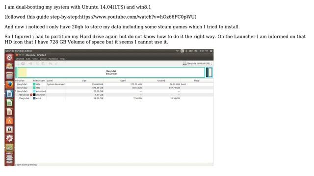Click the Apply all operations toolbar icon
The image size is (314, 176).
coord(56,64)
